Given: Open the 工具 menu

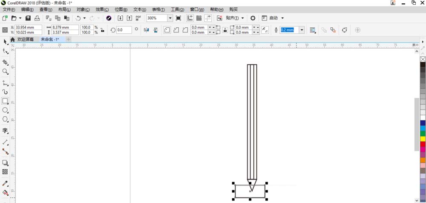Looking at the screenshot, I should 177,9.
